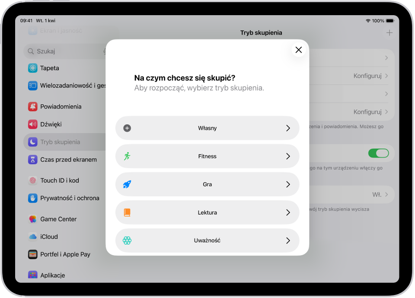Viewport: 415px width, 298px height.
Task: Click the orange book Lektura icon
Action: 127,212
